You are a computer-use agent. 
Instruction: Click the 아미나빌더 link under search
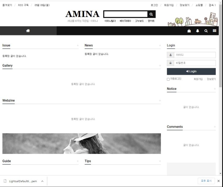pos(110,21)
